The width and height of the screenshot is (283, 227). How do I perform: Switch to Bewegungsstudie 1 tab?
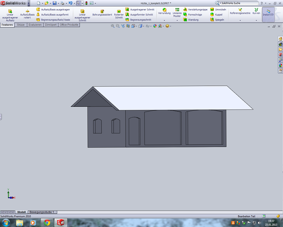tap(42, 212)
